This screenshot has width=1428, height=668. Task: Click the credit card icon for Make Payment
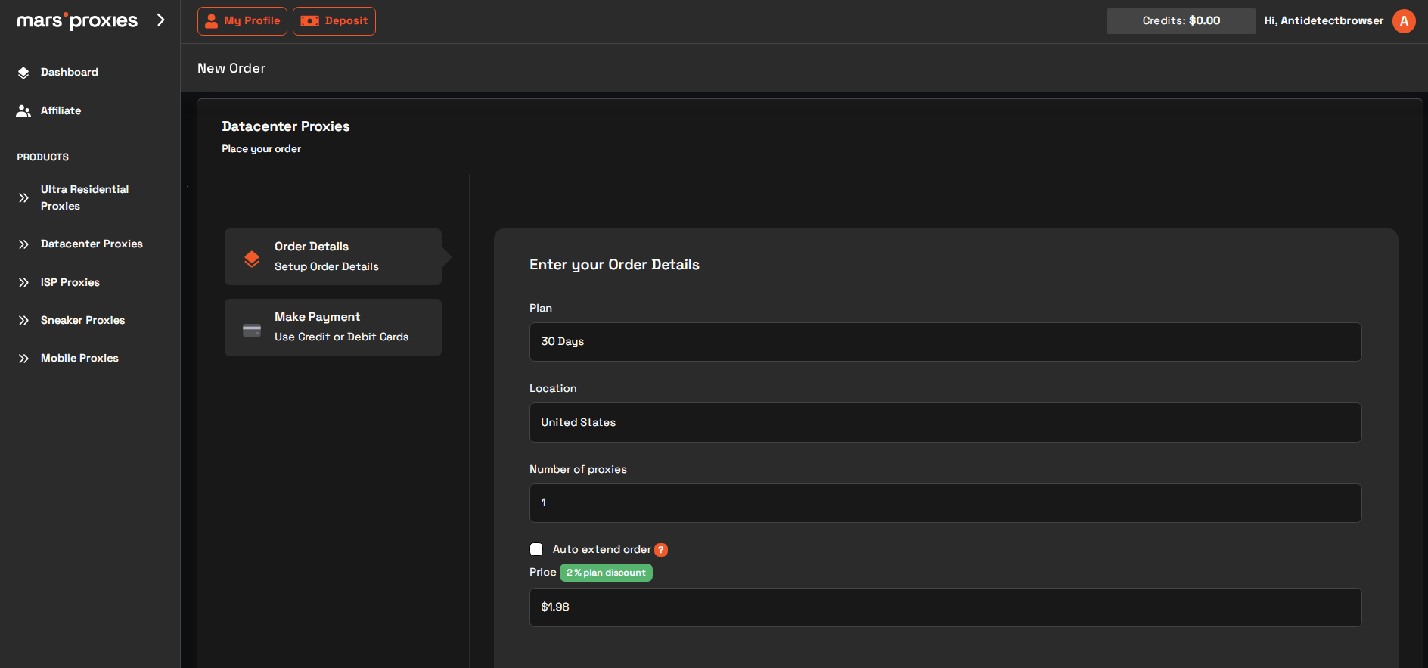(252, 330)
